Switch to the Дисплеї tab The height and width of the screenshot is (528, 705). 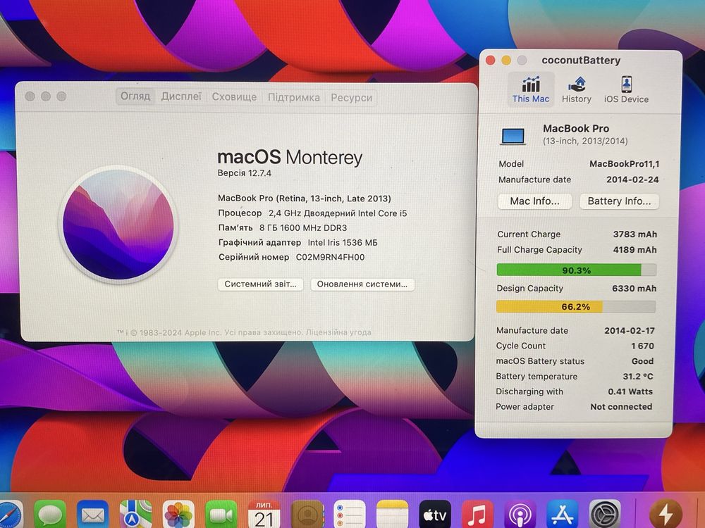[x=181, y=96]
